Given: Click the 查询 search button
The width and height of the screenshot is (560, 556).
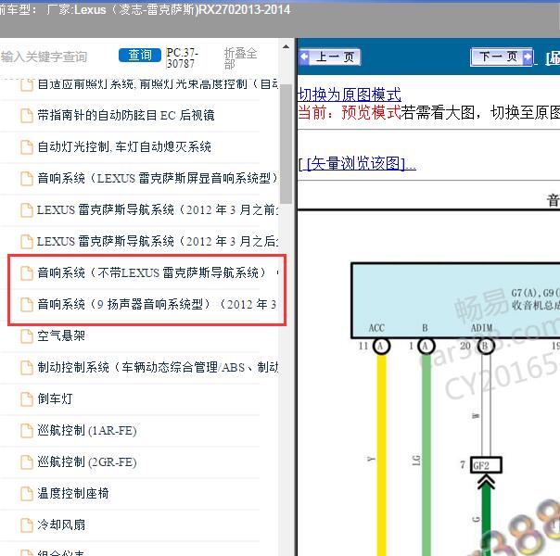Looking at the screenshot, I should click(x=140, y=55).
